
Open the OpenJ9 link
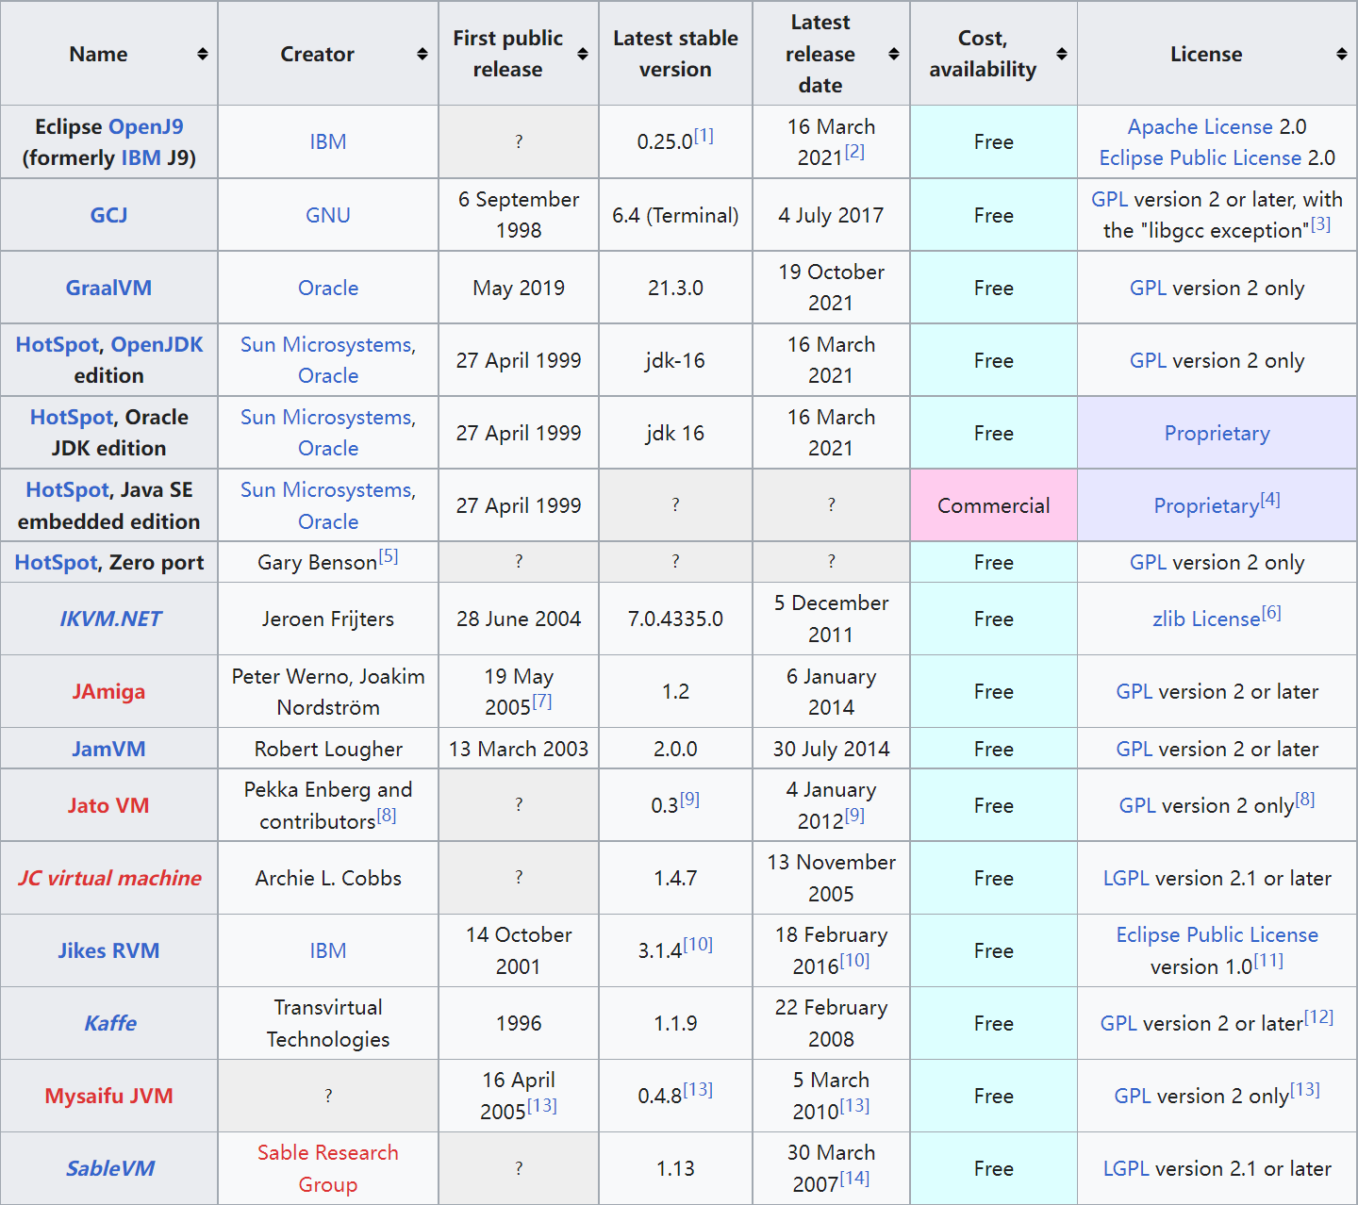click(x=146, y=126)
